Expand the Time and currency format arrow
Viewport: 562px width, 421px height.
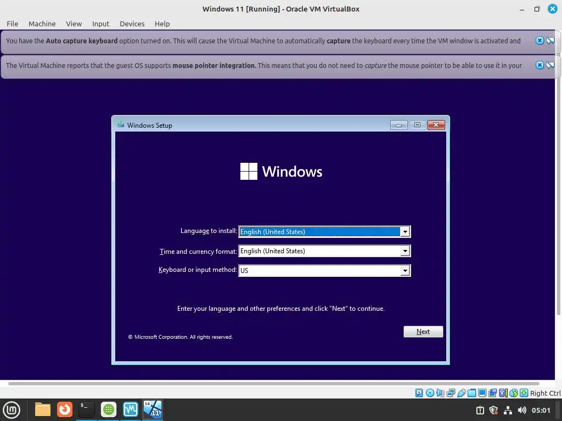click(405, 251)
